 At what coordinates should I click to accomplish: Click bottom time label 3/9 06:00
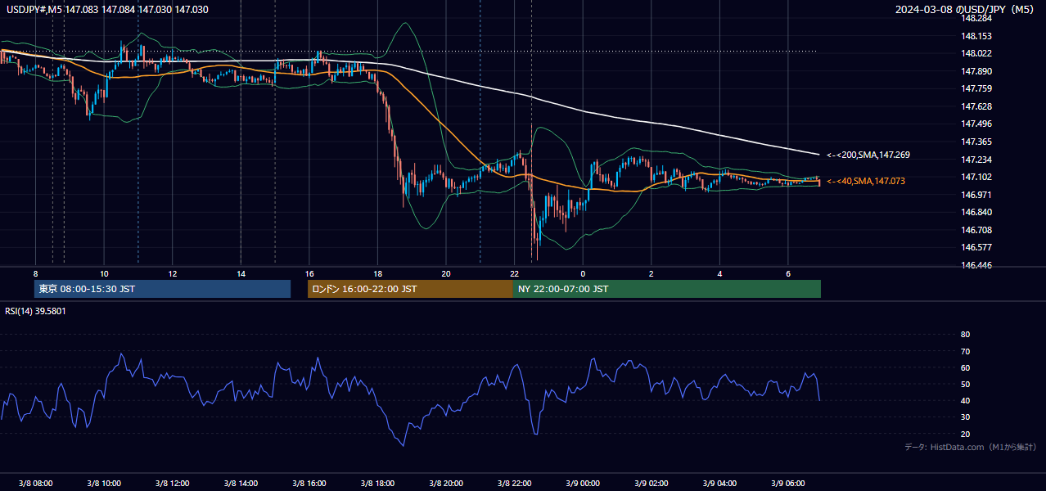tap(788, 483)
